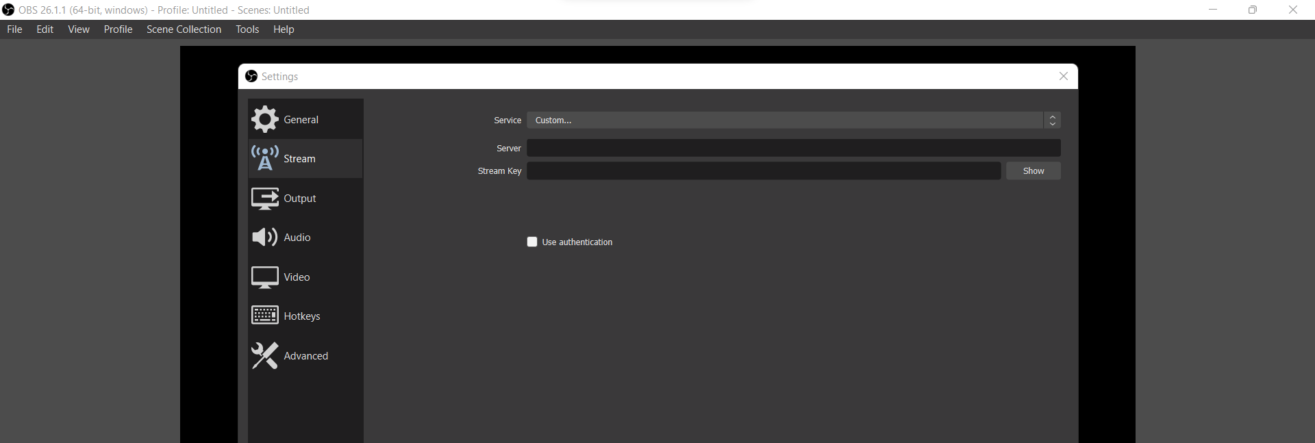Click the OBS logo in Settings title bar
The image size is (1315, 443).
point(251,77)
